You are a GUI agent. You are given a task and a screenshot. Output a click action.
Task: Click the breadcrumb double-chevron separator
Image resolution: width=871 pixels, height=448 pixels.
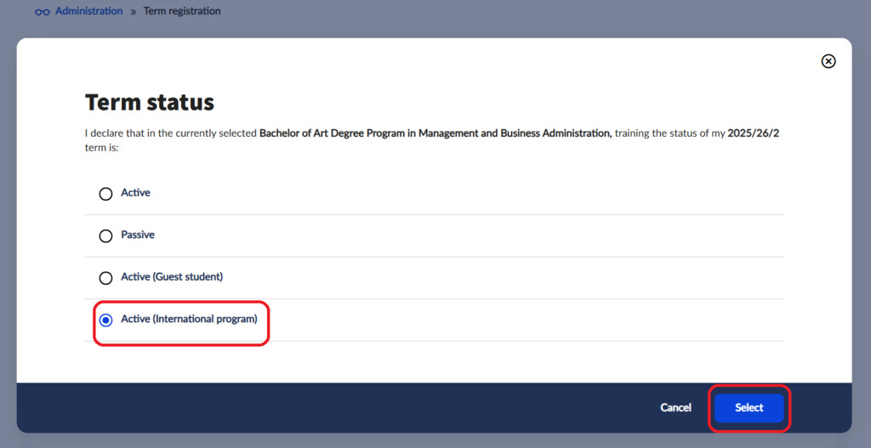(x=133, y=12)
